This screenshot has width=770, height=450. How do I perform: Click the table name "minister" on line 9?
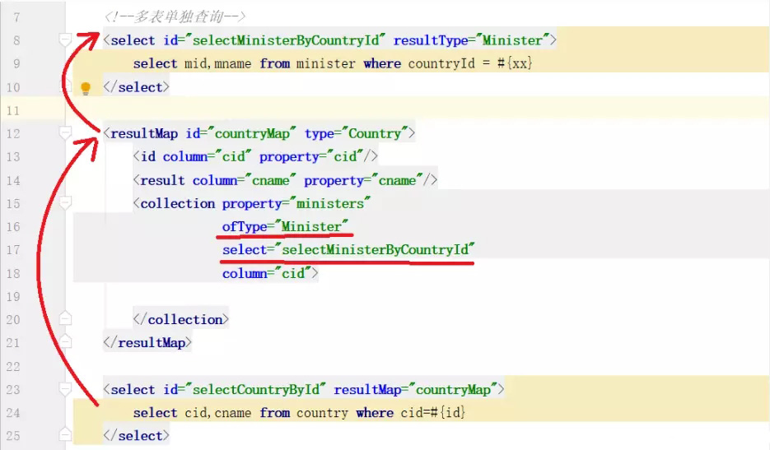325,64
